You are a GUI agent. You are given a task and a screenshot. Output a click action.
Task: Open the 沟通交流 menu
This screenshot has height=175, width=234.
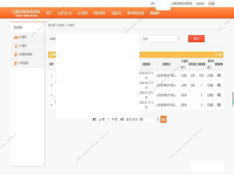click(x=116, y=13)
